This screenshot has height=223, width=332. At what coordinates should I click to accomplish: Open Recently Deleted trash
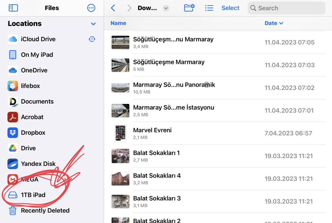(x=45, y=211)
